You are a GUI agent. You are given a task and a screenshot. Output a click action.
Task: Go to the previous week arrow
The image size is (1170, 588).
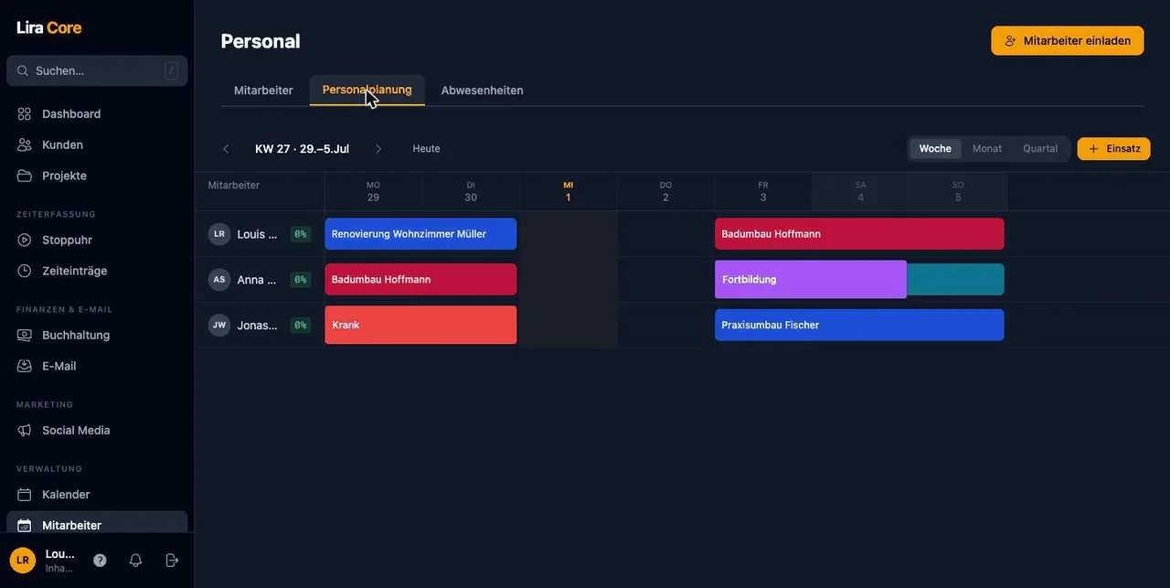tap(226, 149)
